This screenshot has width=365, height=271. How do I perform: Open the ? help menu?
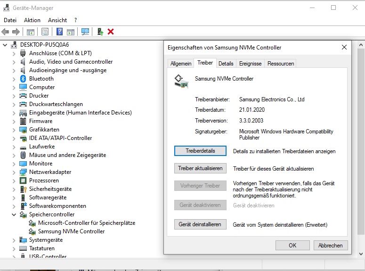click(76, 20)
